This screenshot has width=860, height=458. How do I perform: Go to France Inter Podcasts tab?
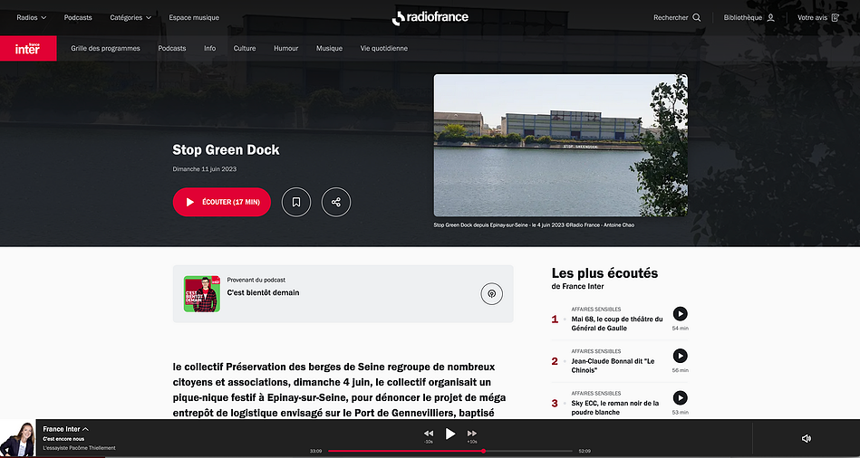tap(172, 48)
